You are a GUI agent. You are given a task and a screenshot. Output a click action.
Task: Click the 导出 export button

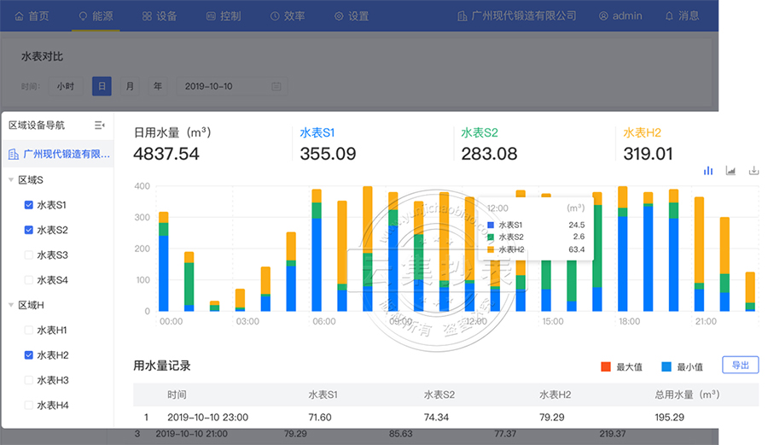(x=740, y=365)
